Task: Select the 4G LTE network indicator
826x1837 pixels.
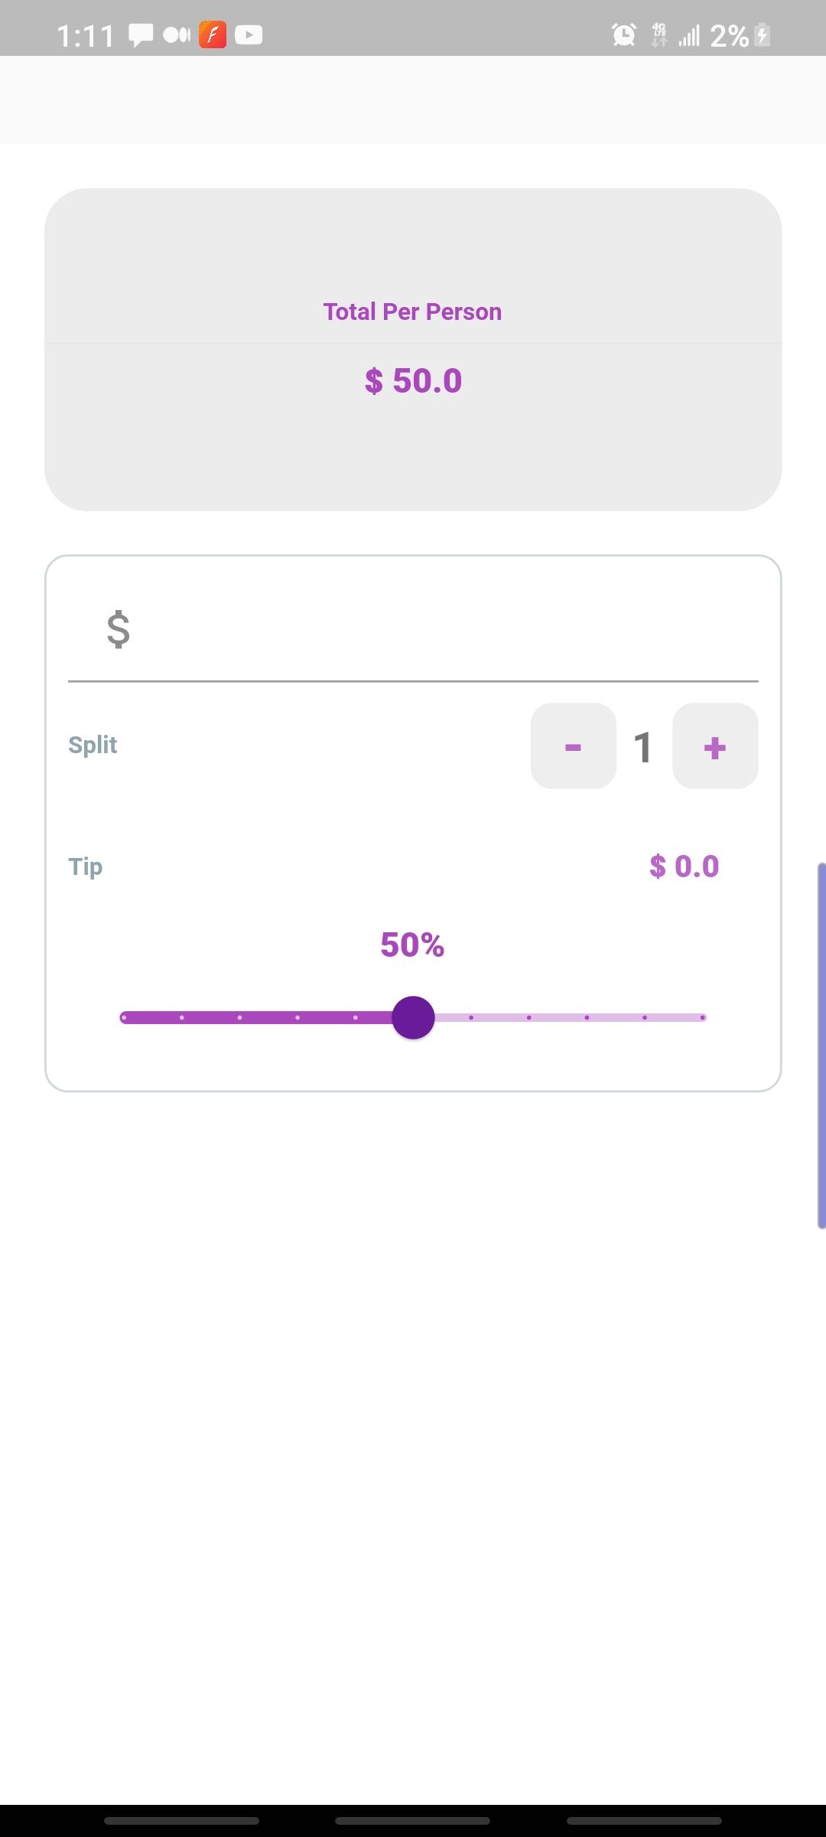Action: 659,34
